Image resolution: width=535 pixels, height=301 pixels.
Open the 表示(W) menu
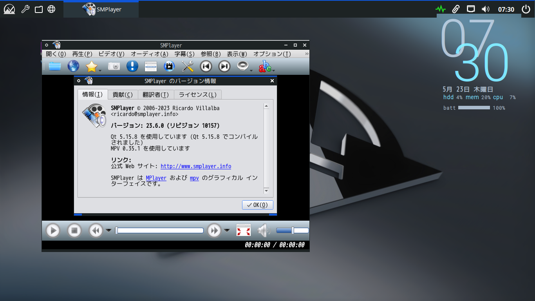point(237,54)
